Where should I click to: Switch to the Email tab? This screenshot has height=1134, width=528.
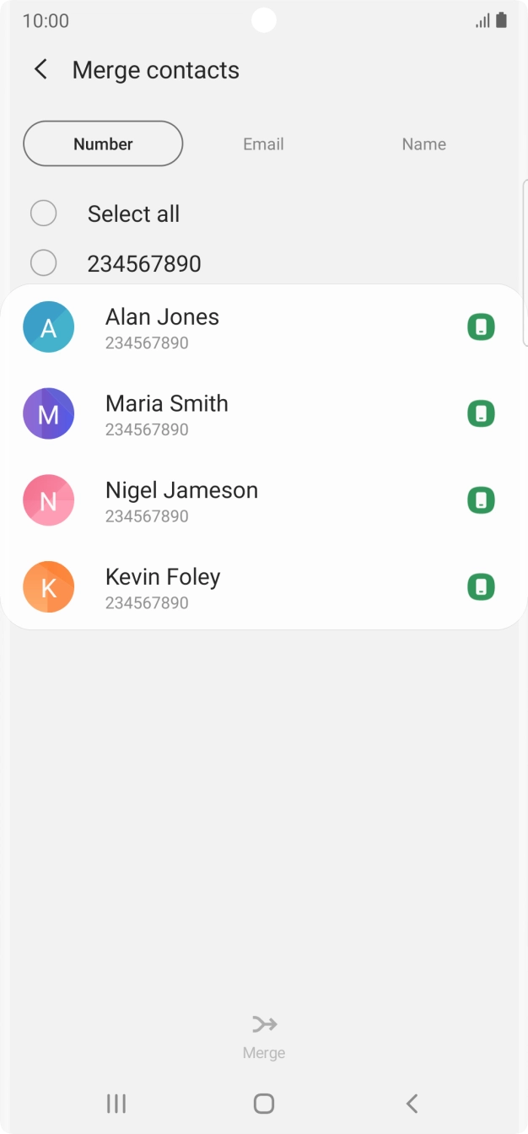click(263, 144)
